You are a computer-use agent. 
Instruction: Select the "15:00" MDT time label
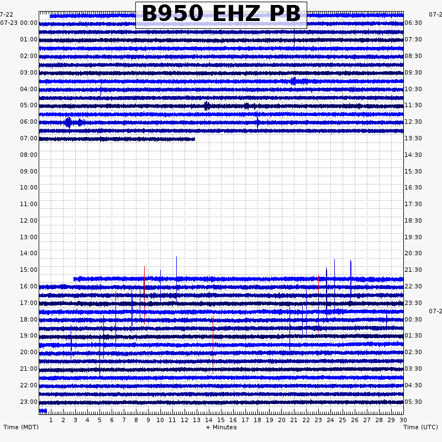pos(29,270)
